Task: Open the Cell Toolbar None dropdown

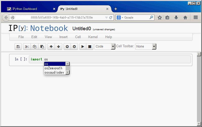Action: click(146, 46)
